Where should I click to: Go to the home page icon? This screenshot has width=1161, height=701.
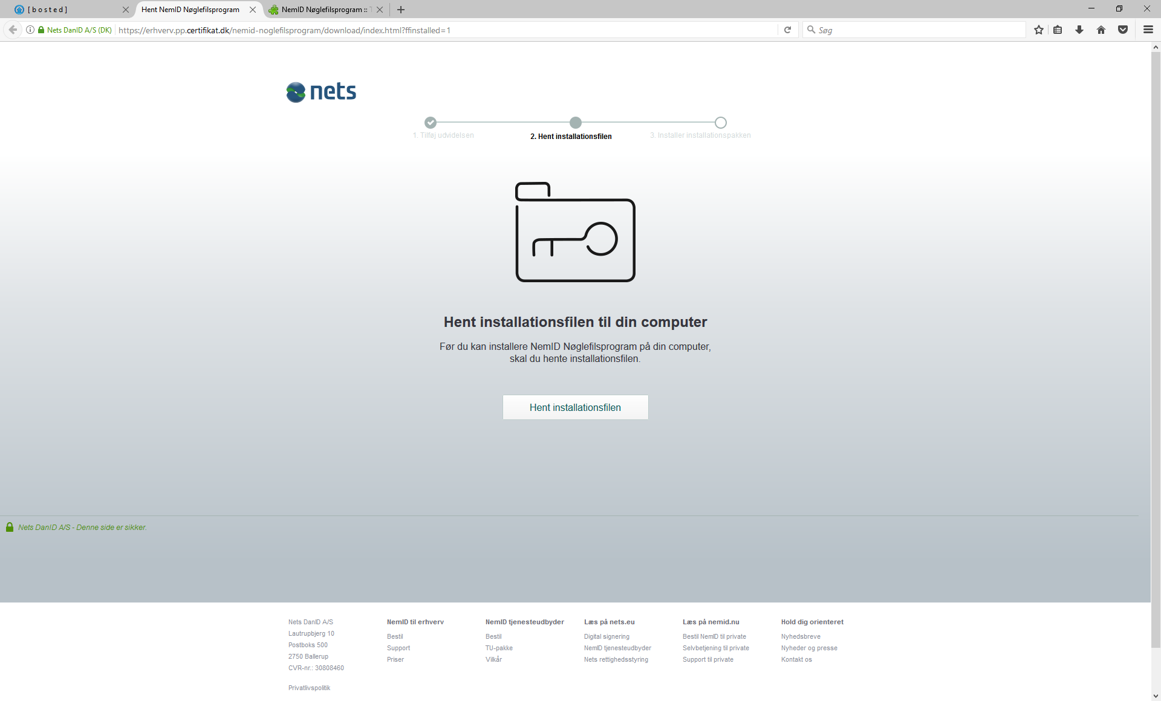pos(1101,30)
